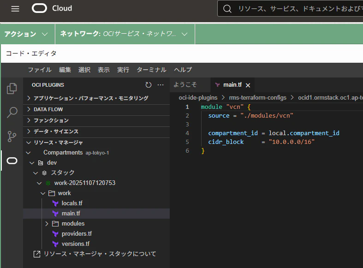
Task: Click the external link icon near スタックについて
Action: [x=37, y=254]
